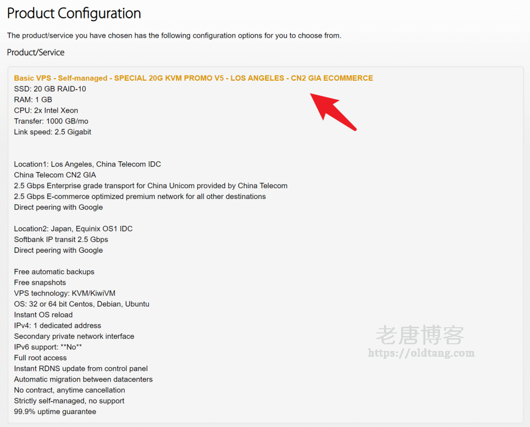530x427 pixels.
Task: Click the orange Basic VPS product title
Action: point(193,78)
